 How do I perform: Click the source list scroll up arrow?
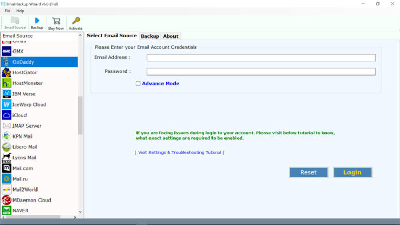click(x=80, y=36)
